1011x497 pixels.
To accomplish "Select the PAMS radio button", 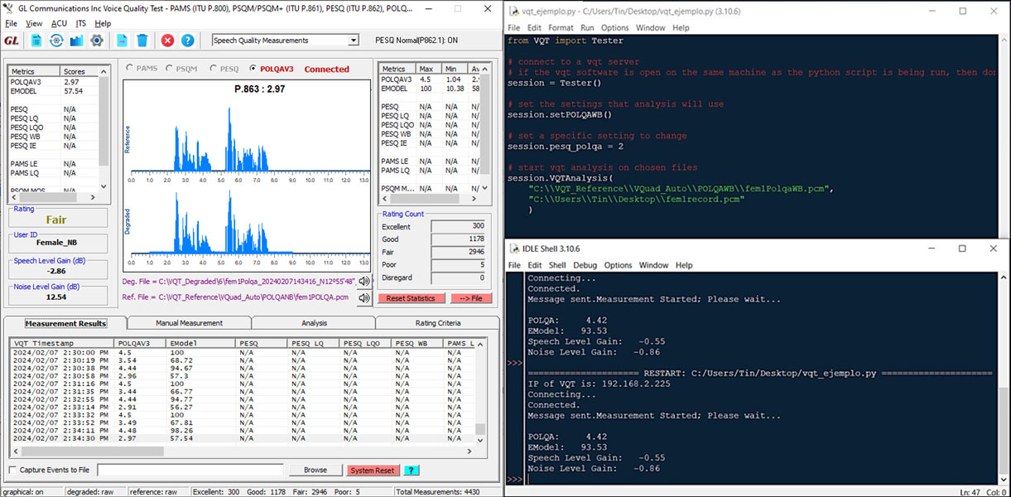I will pos(129,69).
